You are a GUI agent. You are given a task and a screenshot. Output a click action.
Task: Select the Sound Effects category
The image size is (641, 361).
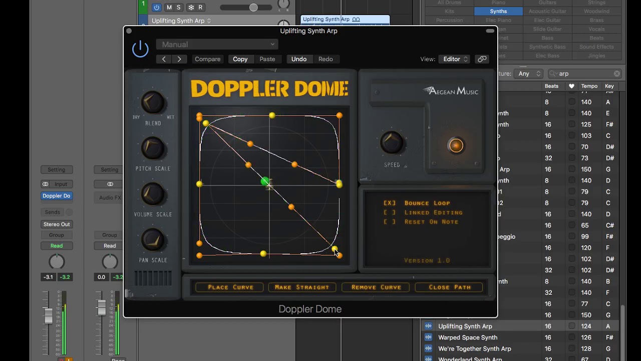coord(596,47)
